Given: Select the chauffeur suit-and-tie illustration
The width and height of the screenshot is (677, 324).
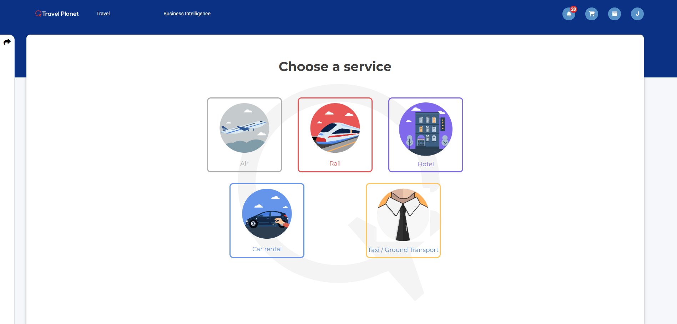Looking at the screenshot, I should pos(403,215).
